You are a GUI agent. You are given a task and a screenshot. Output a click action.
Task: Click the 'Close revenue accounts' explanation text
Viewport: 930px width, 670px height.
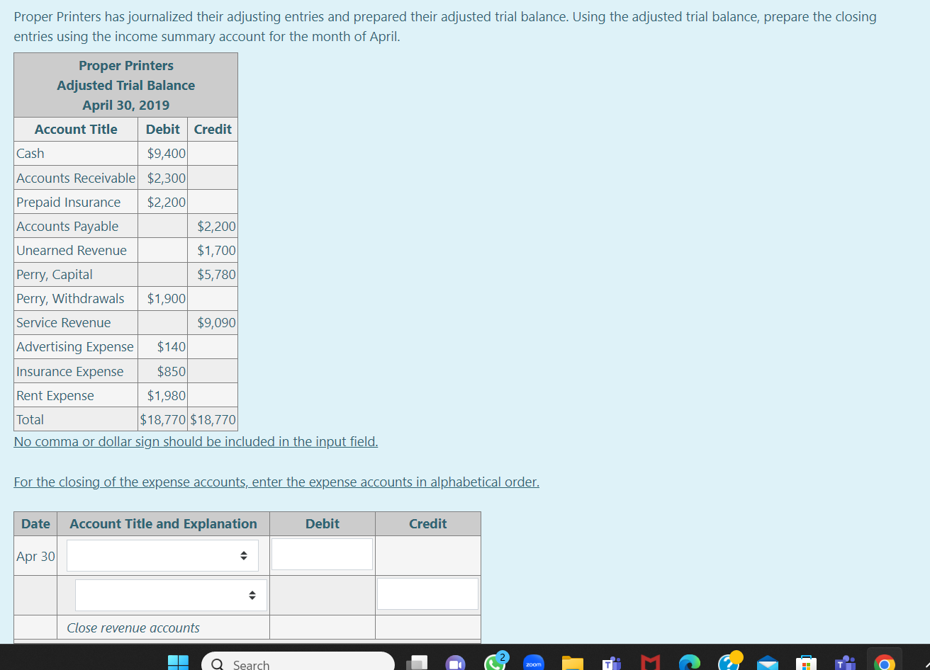(x=133, y=628)
